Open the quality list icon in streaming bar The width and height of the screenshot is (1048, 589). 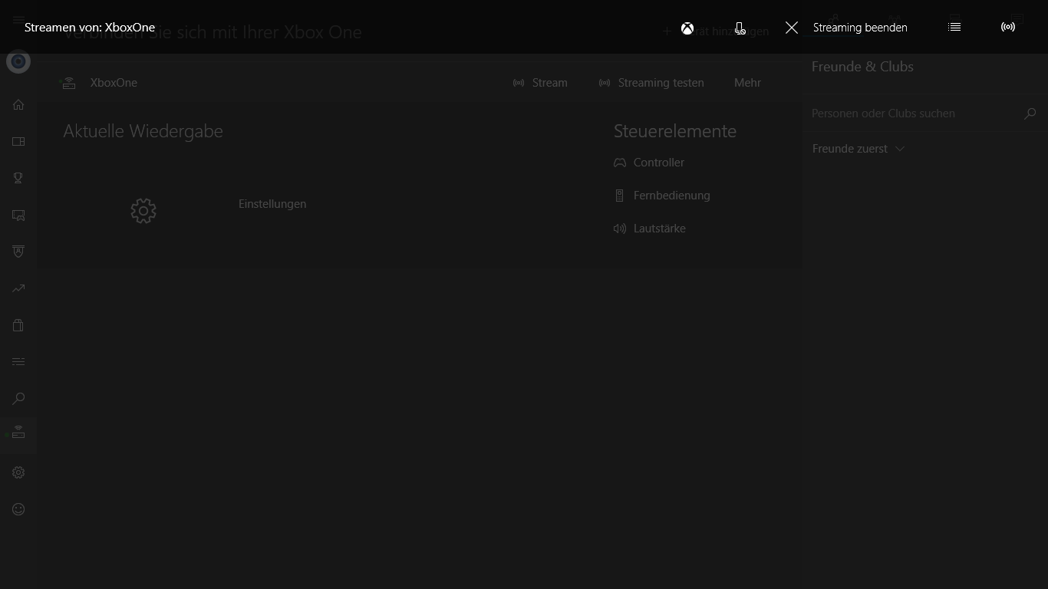[954, 27]
